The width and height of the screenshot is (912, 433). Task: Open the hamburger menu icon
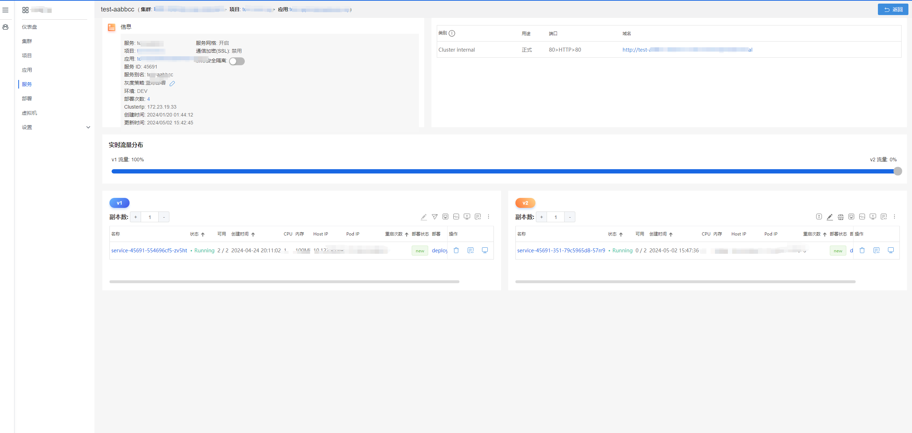[5, 10]
